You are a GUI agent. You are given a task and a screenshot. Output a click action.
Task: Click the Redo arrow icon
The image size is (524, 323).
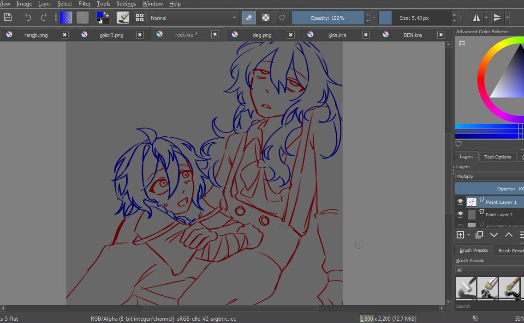[x=43, y=17]
